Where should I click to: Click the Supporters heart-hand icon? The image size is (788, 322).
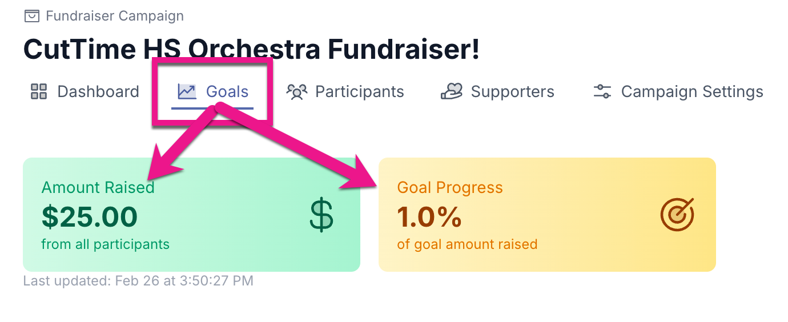point(451,91)
